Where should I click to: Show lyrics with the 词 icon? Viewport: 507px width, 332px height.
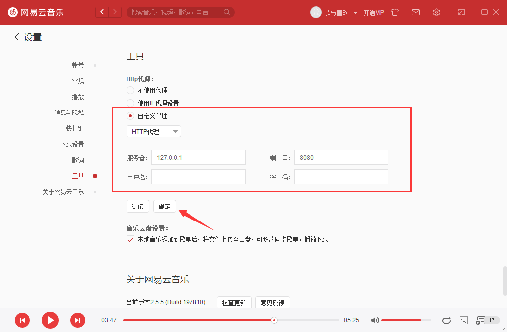(464, 320)
